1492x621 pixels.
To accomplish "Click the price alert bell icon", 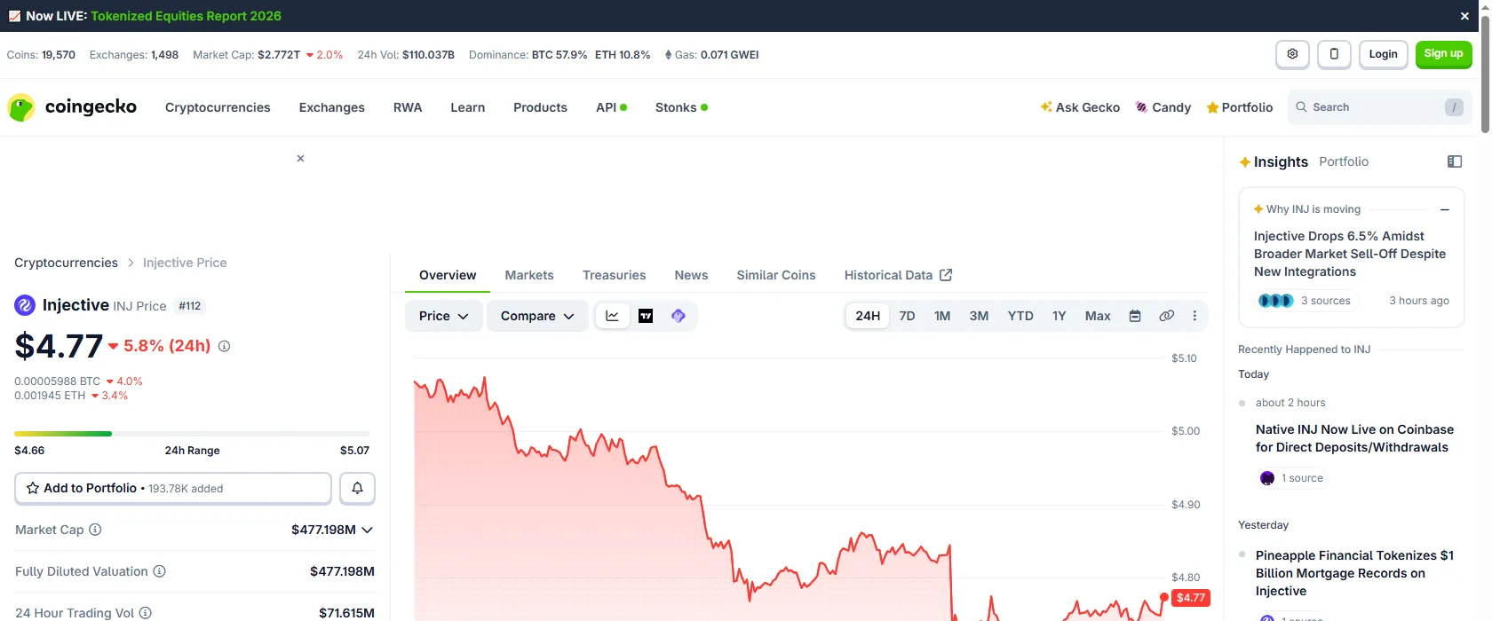I will click(x=357, y=488).
